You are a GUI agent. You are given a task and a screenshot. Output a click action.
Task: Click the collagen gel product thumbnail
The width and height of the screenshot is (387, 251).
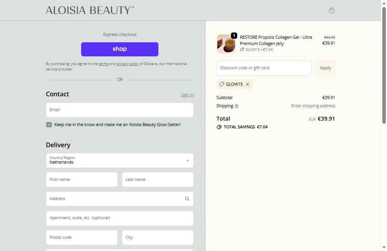tap(226, 43)
